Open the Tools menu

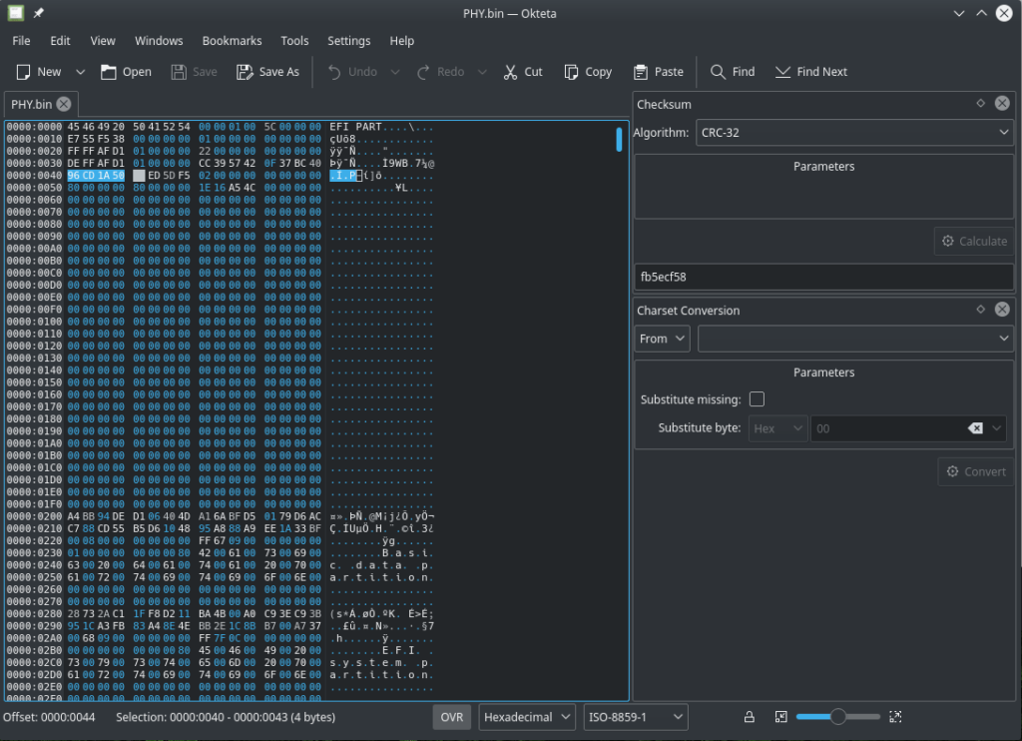294,40
